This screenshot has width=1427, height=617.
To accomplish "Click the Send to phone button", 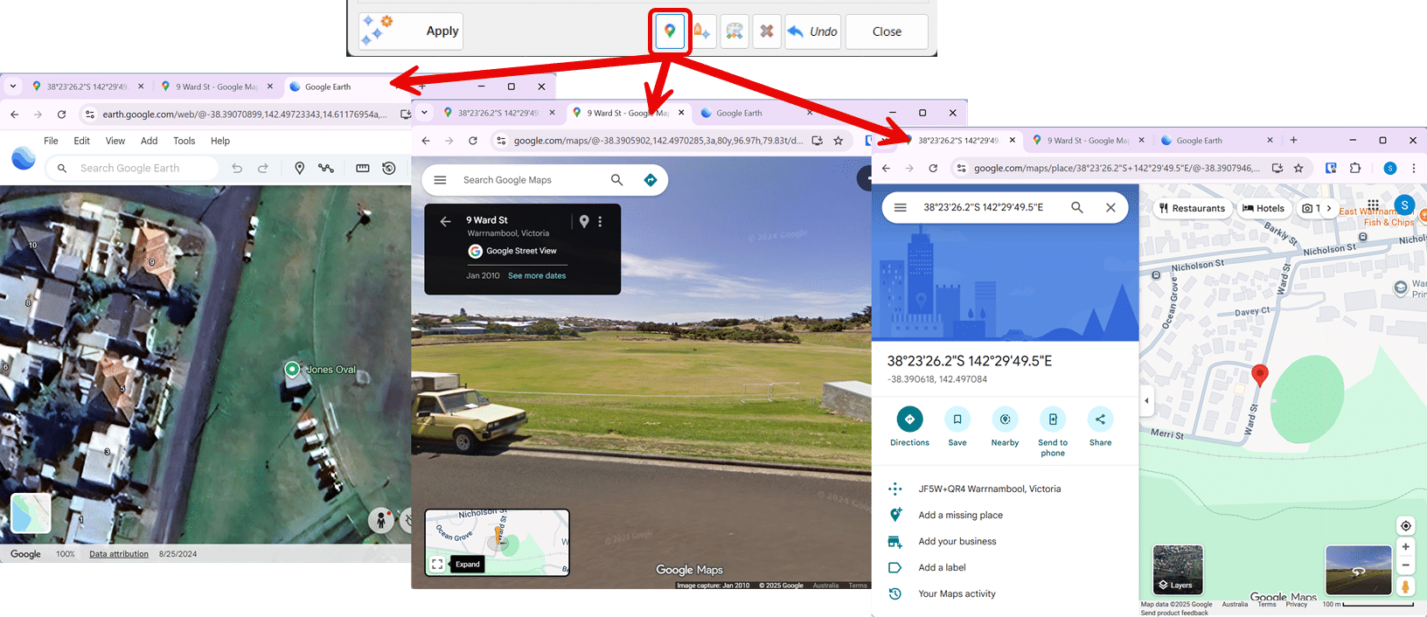I will pos(1053,432).
